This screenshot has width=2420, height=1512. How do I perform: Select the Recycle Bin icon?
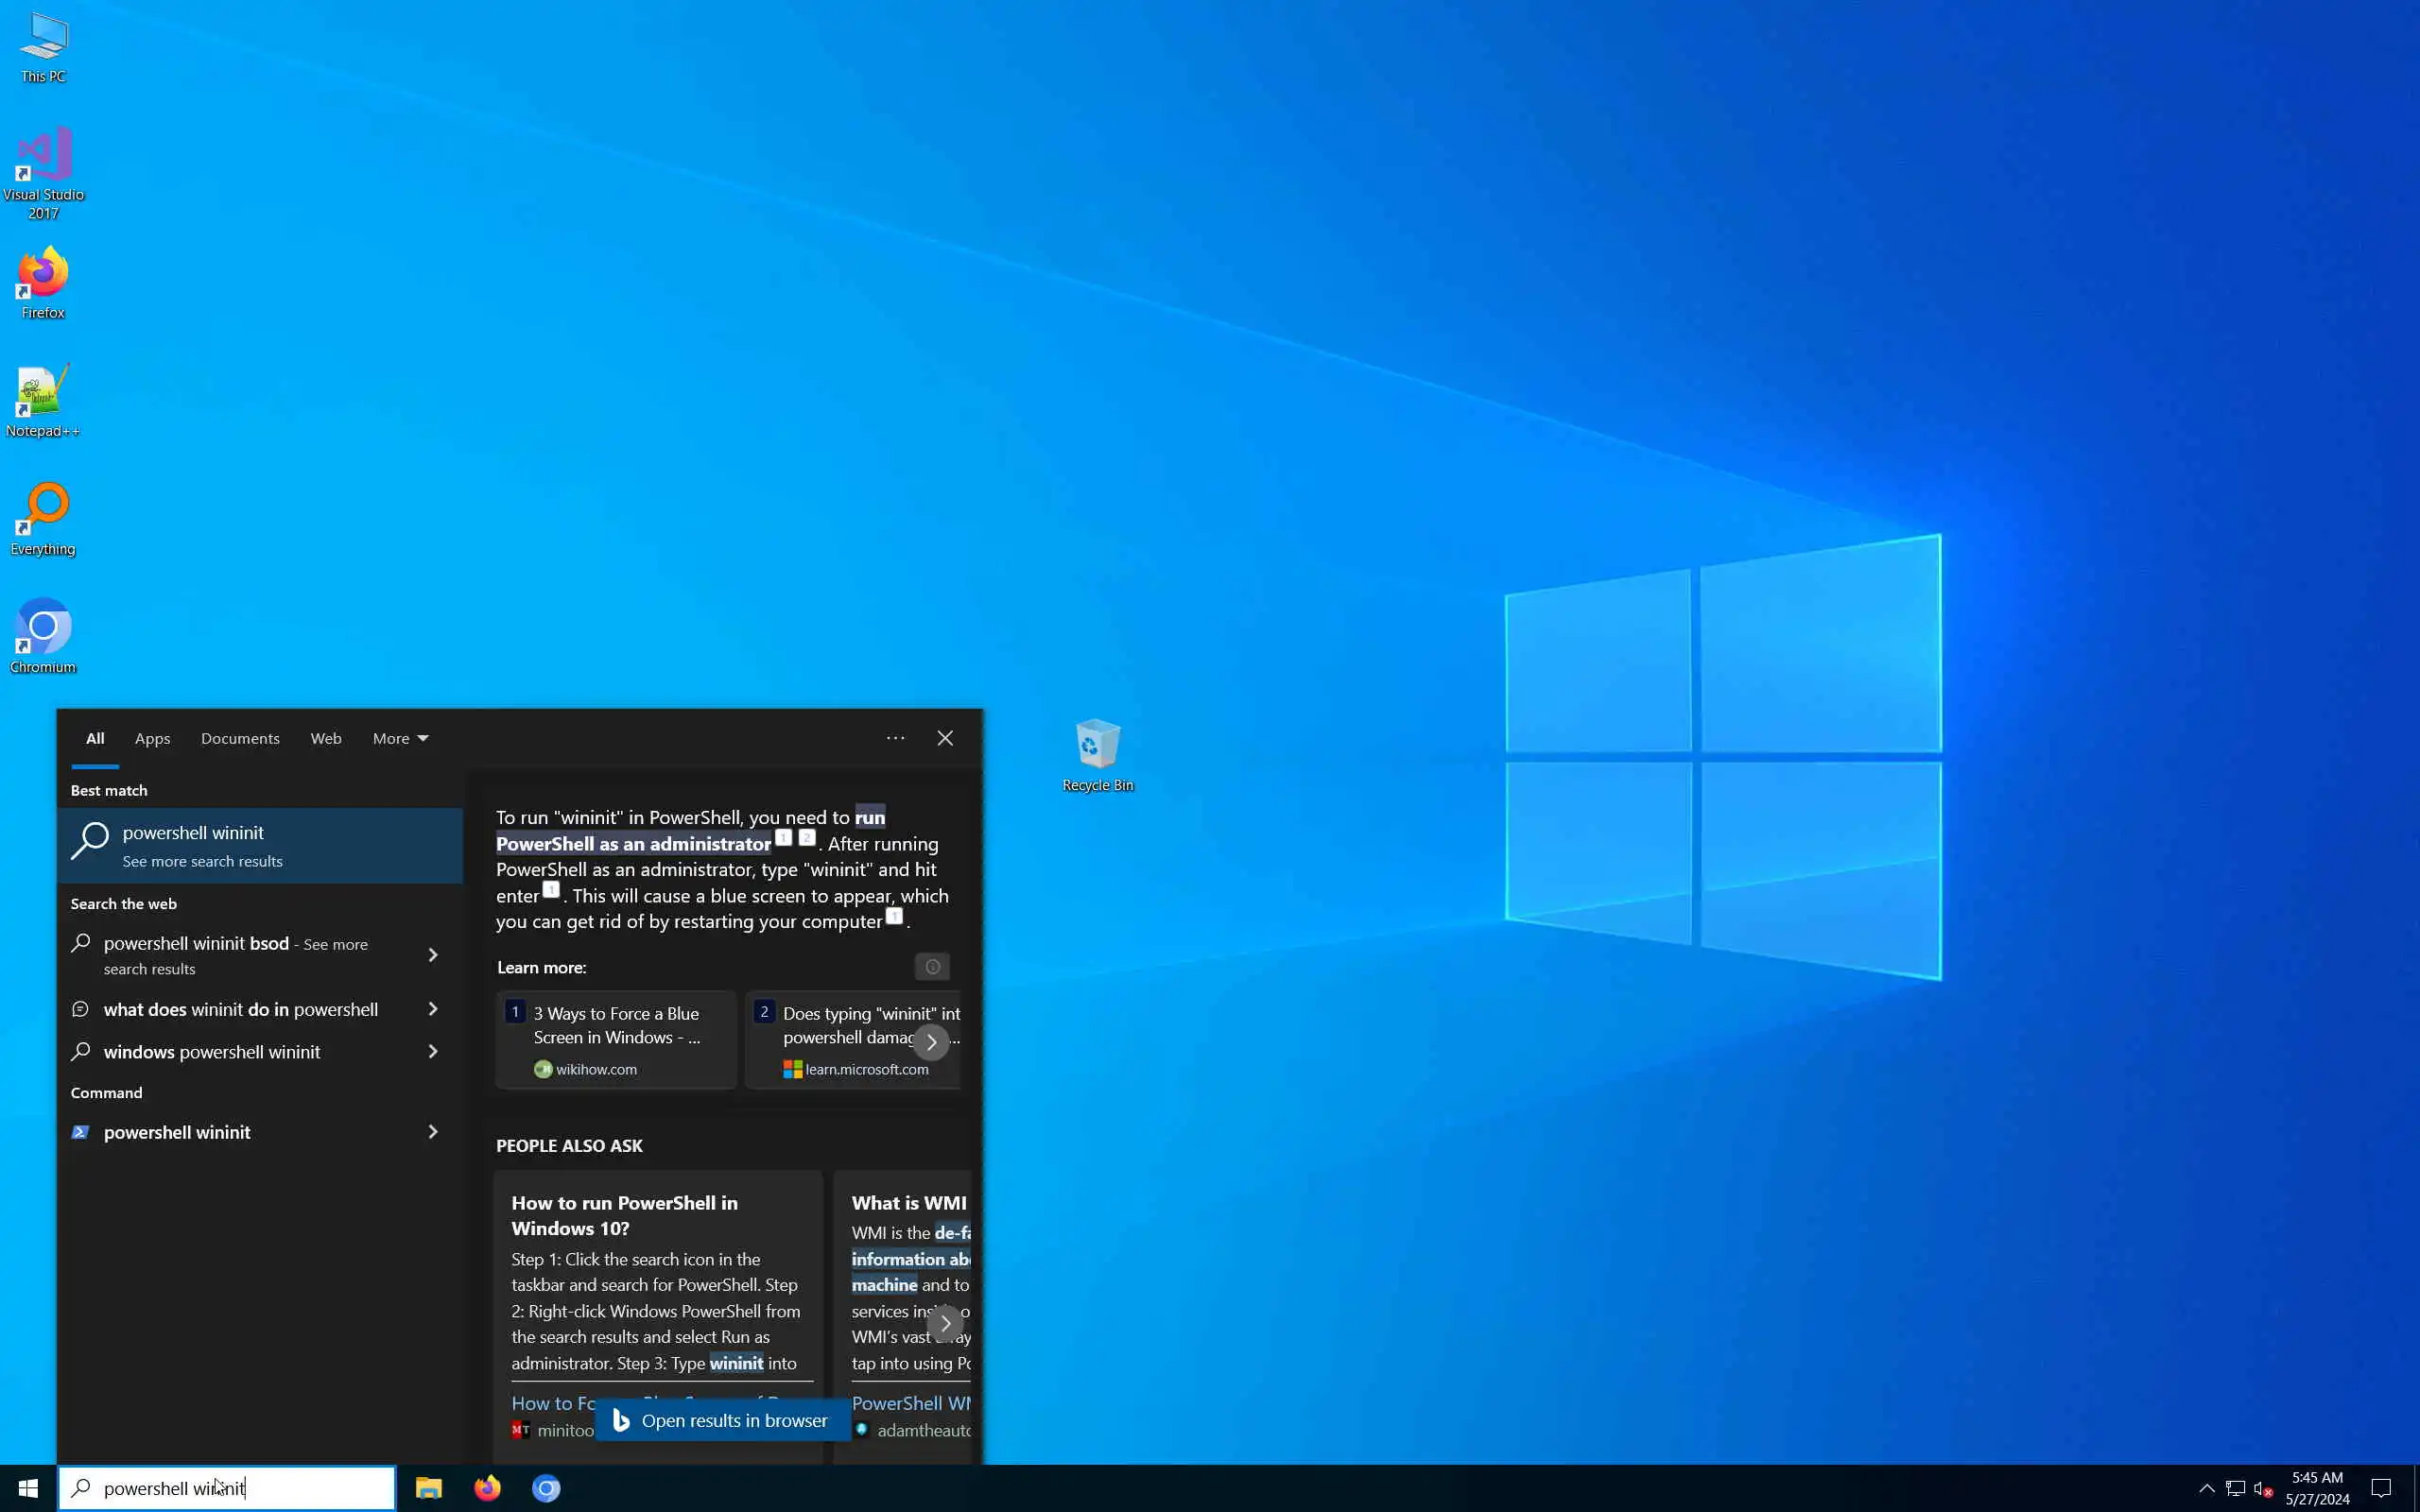pyautogui.click(x=1097, y=750)
